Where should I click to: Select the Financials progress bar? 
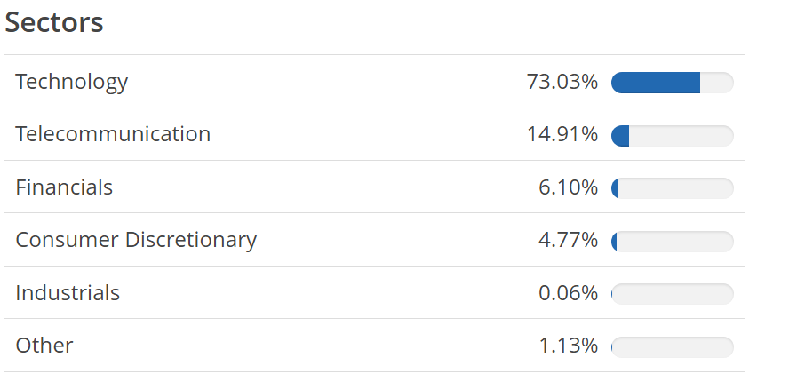pyautogui.click(x=673, y=188)
